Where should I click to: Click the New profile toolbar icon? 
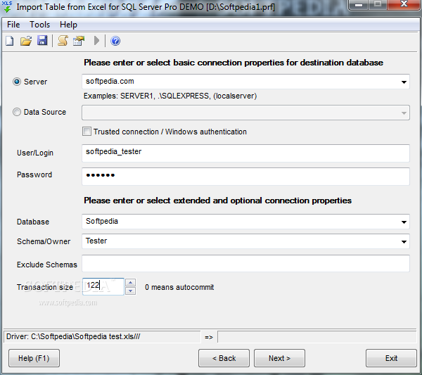[10, 41]
